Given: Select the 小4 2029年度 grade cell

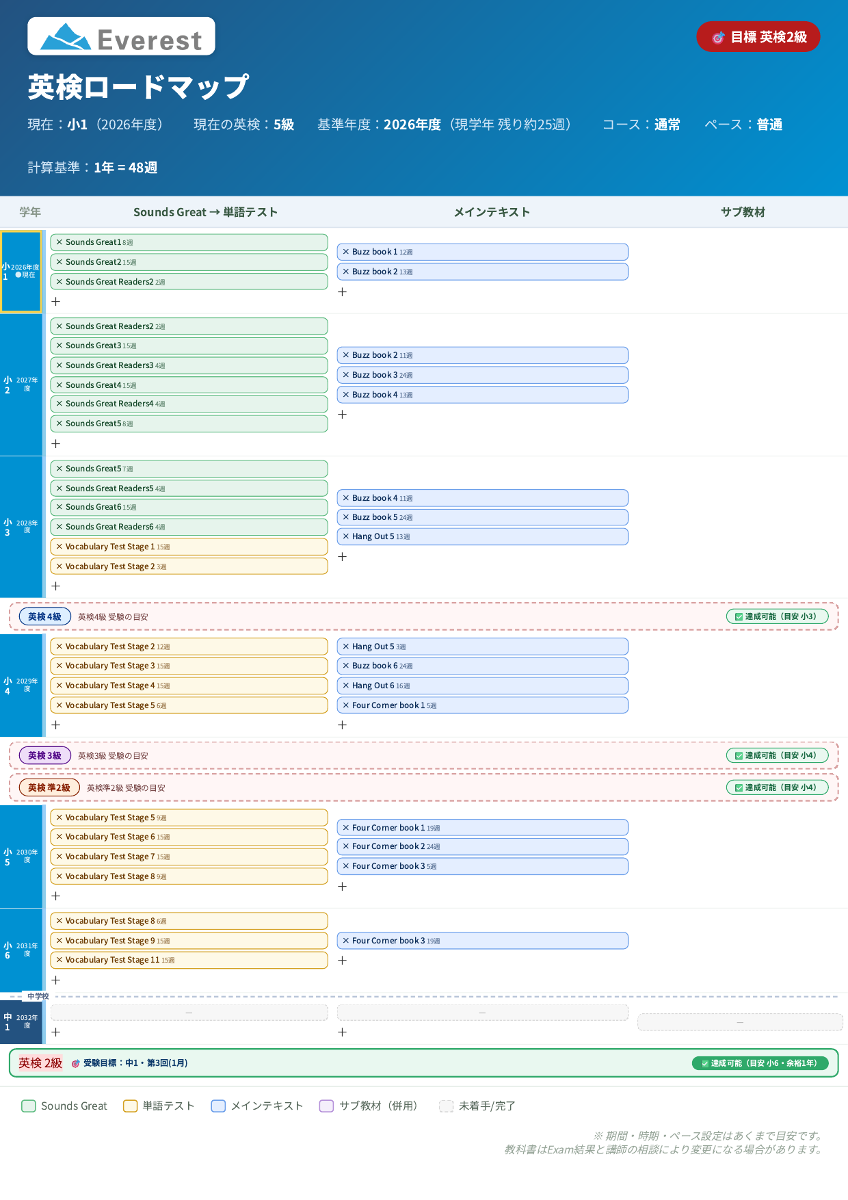Looking at the screenshot, I should tap(21, 686).
